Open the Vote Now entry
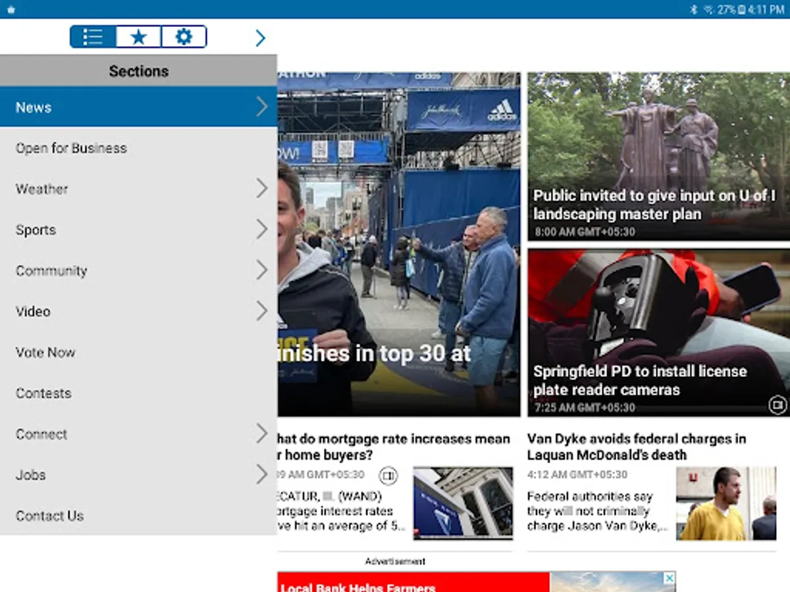The image size is (790, 592). 138,352
